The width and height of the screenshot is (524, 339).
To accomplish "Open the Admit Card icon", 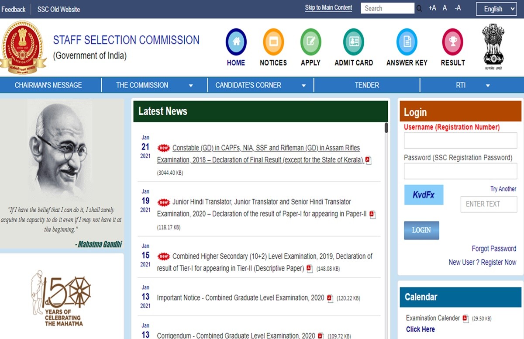I will 354,42.
